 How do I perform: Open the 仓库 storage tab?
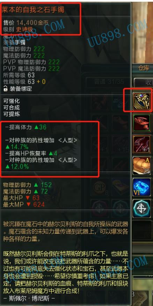pos(144,69)
